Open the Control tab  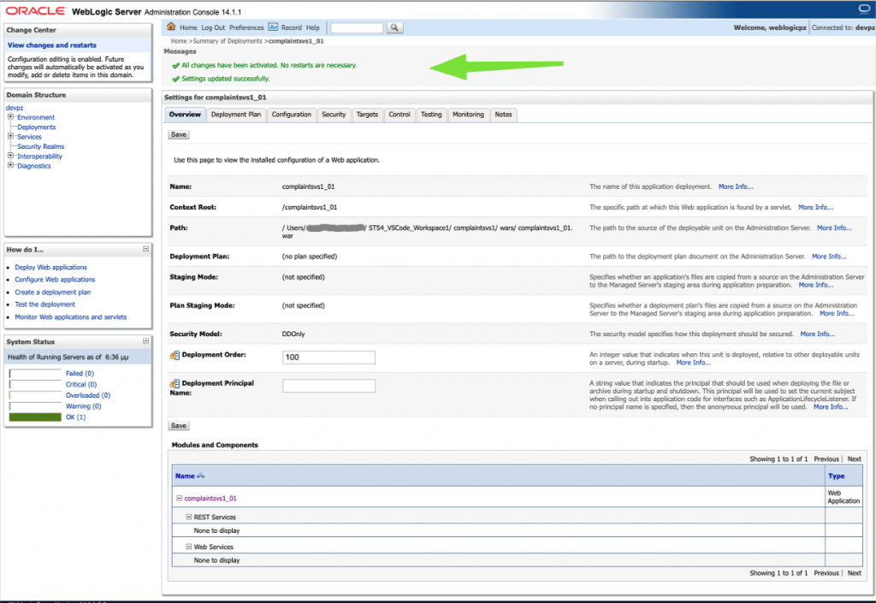click(x=400, y=115)
